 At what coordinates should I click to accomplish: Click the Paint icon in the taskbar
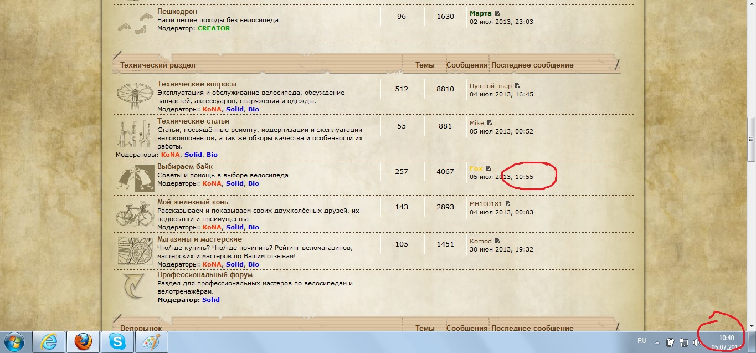pos(151,342)
